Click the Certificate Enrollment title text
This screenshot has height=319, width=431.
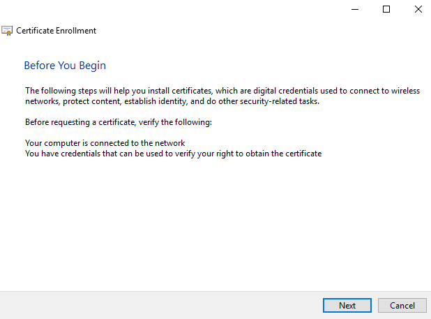[56, 31]
